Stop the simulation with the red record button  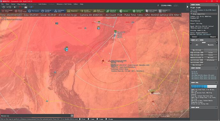[x=20, y=7]
